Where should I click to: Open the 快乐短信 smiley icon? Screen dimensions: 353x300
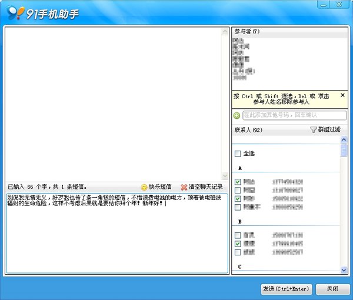click(x=144, y=187)
